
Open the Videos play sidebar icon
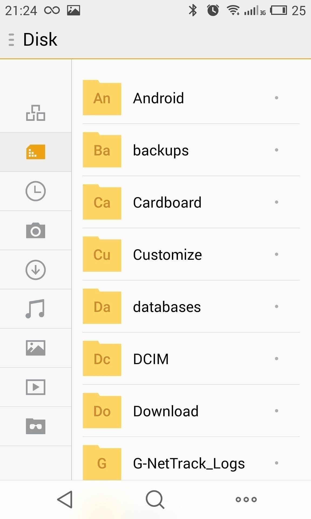click(36, 387)
